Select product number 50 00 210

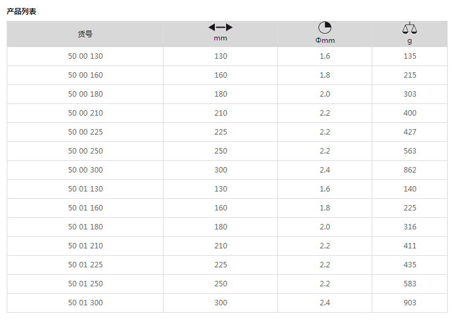pyautogui.click(x=85, y=113)
